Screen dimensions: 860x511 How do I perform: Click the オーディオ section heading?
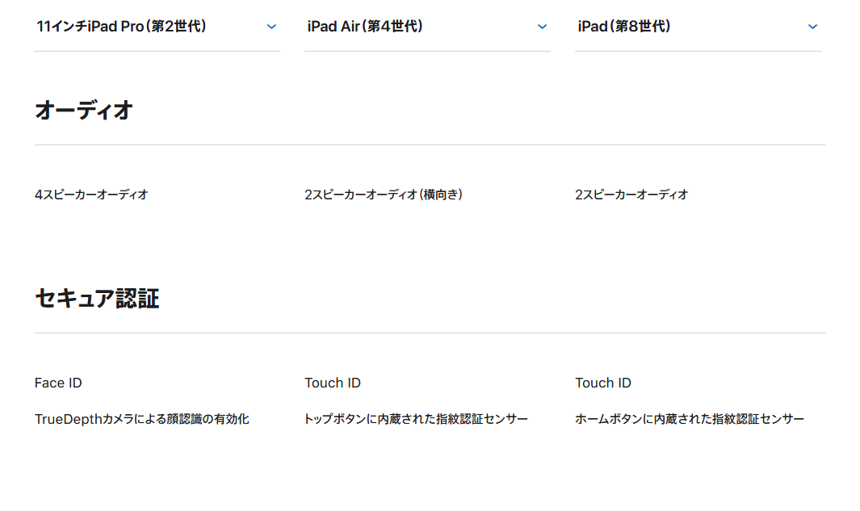[84, 111]
